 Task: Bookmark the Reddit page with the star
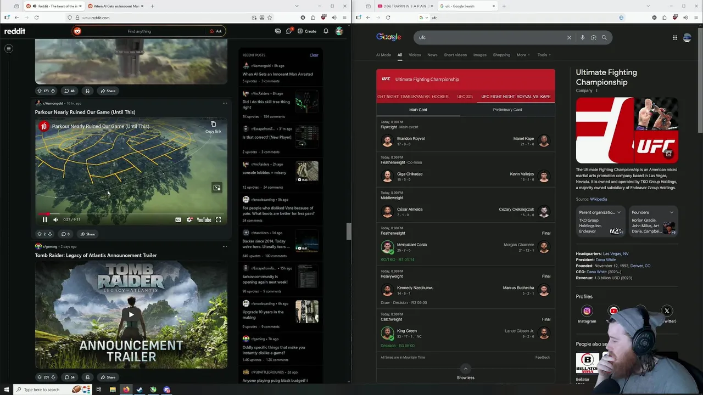tap(270, 18)
